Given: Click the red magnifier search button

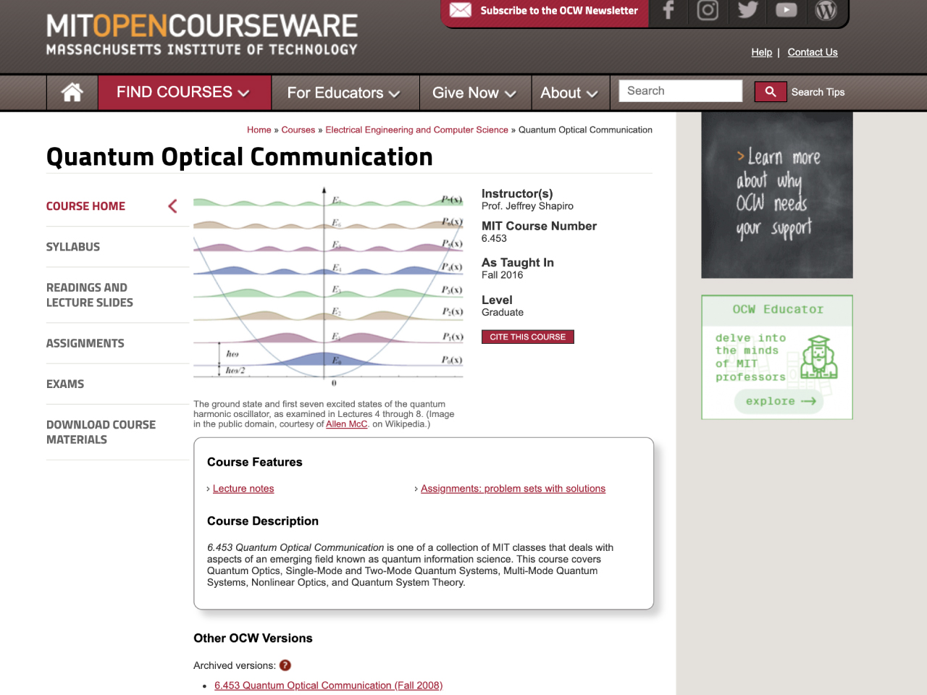Looking at the screenshot, I should (x=771, y=92).
